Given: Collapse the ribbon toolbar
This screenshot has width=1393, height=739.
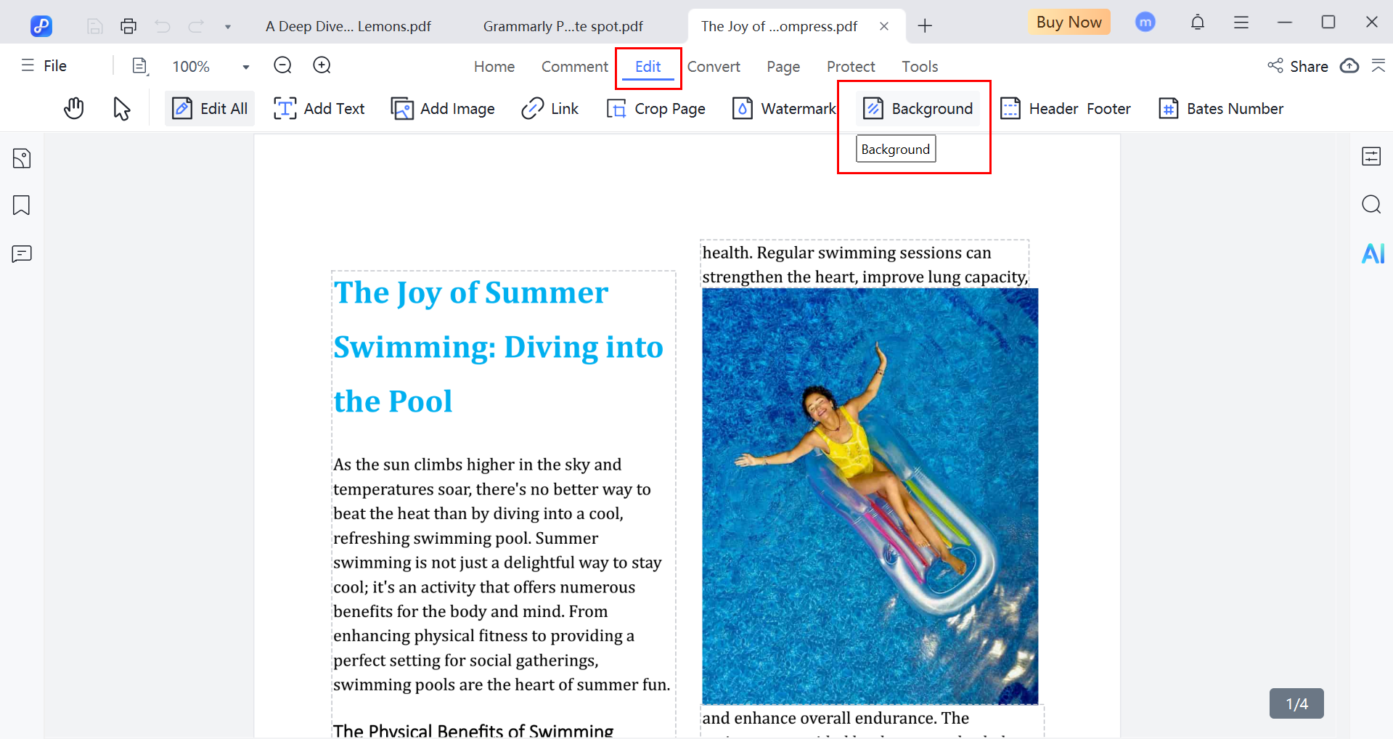Looking at the screenshot, I should click(x=1378, y=66).
